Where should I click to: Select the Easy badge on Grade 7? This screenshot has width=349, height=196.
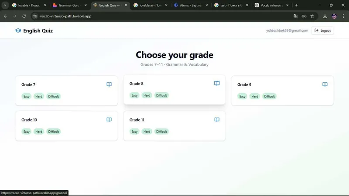point(26,96)
